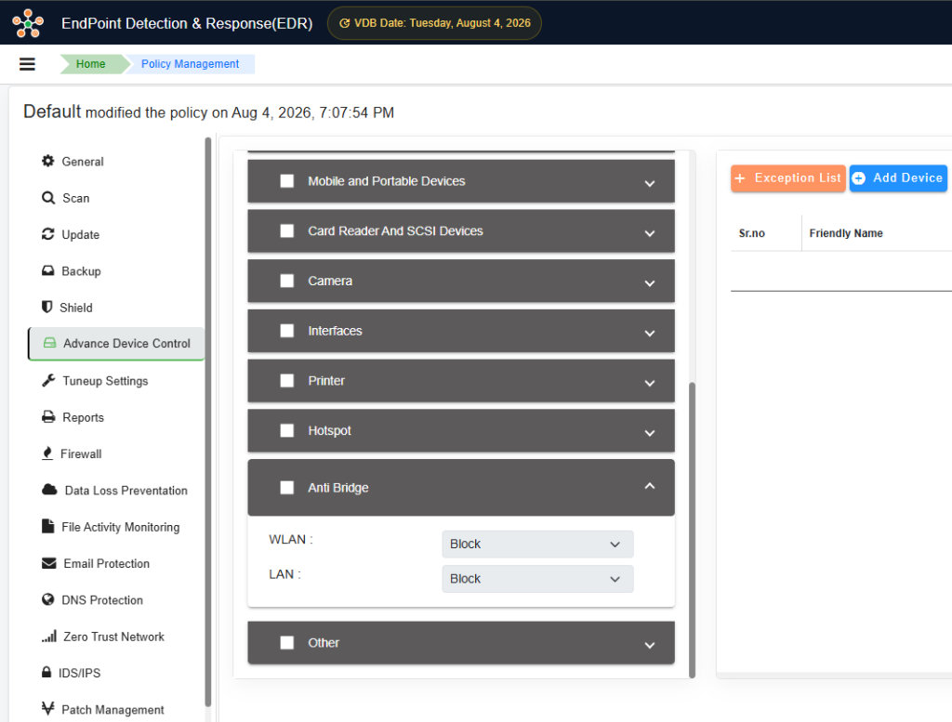Click the IDS/IPS padlock icon
Image resolution: width=952 pixels, height=722 pixels.
(46, 672)
